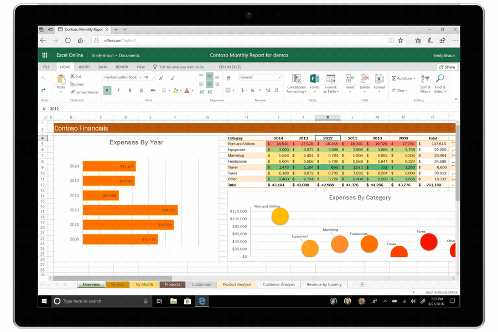Click the Undo arrow
Image resolution: width=498 pixels, height=332 pixels.
[x=43, y=77]
